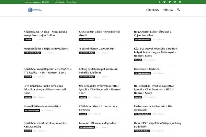Click Női kézilabda liga tag under Tervezett BL article

click(87, 127)
